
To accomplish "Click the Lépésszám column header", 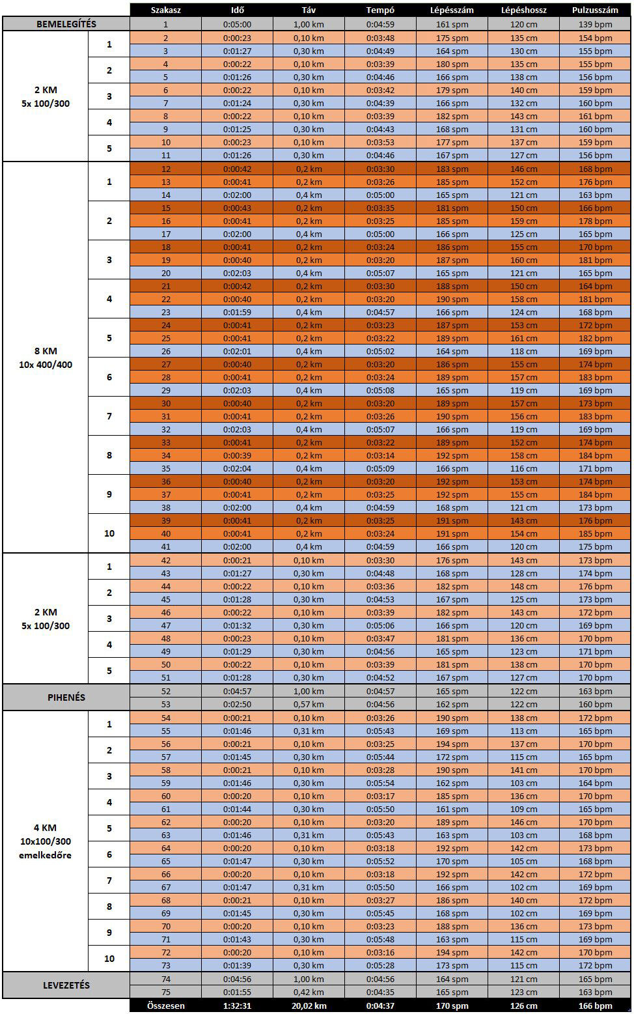I will pos(452,10).
